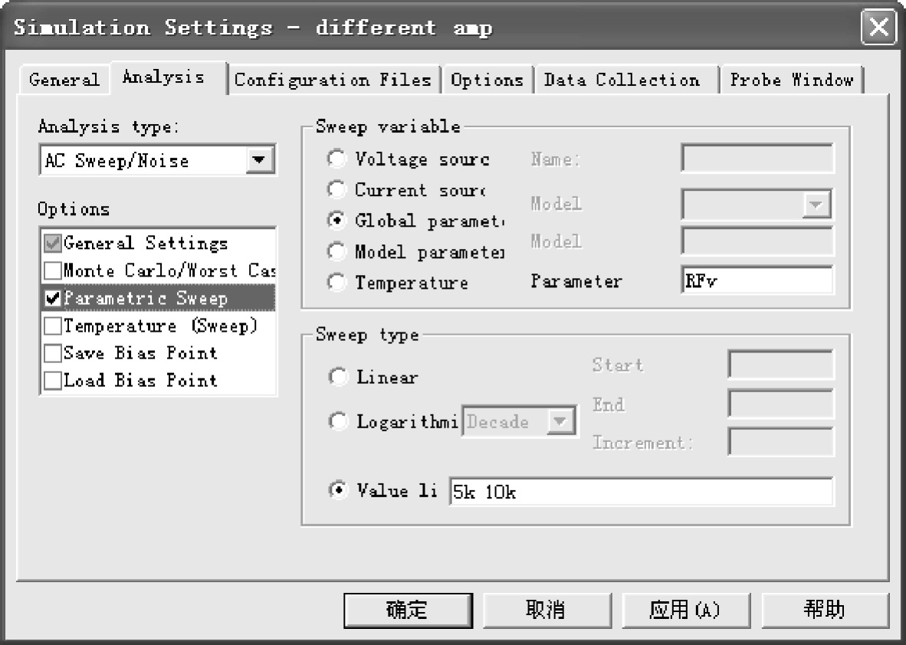906x645 pixels.
Task: Confirm settings with the 确定 button
Action: 408,611
